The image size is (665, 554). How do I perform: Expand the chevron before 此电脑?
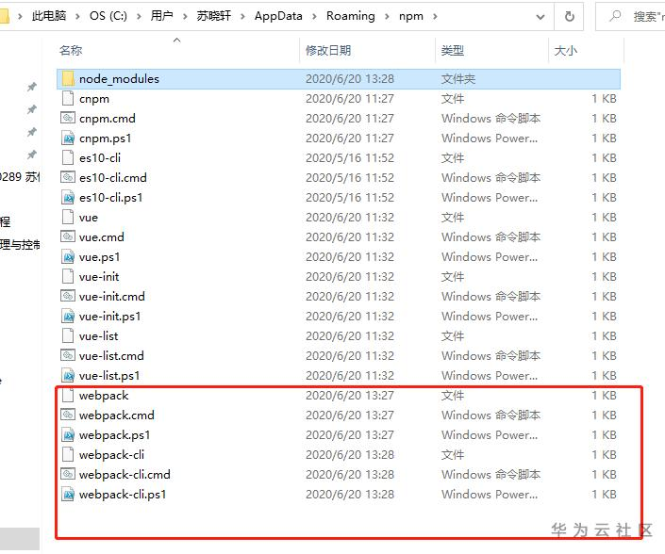[20, 17]
